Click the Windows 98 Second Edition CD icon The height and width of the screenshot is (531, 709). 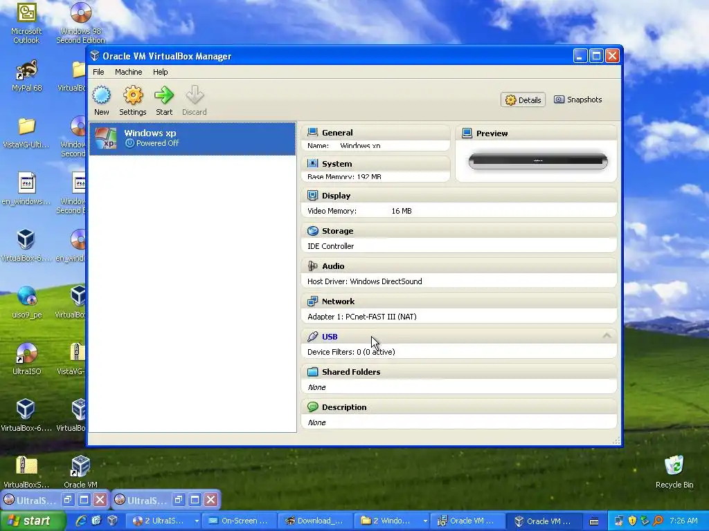coord(81,13)
